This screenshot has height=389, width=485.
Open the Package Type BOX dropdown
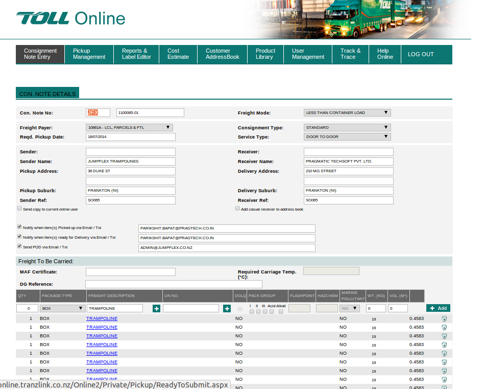[62, 308]
